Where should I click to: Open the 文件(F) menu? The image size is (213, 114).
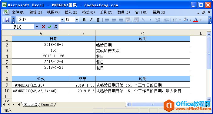click(x=18, y=12)
